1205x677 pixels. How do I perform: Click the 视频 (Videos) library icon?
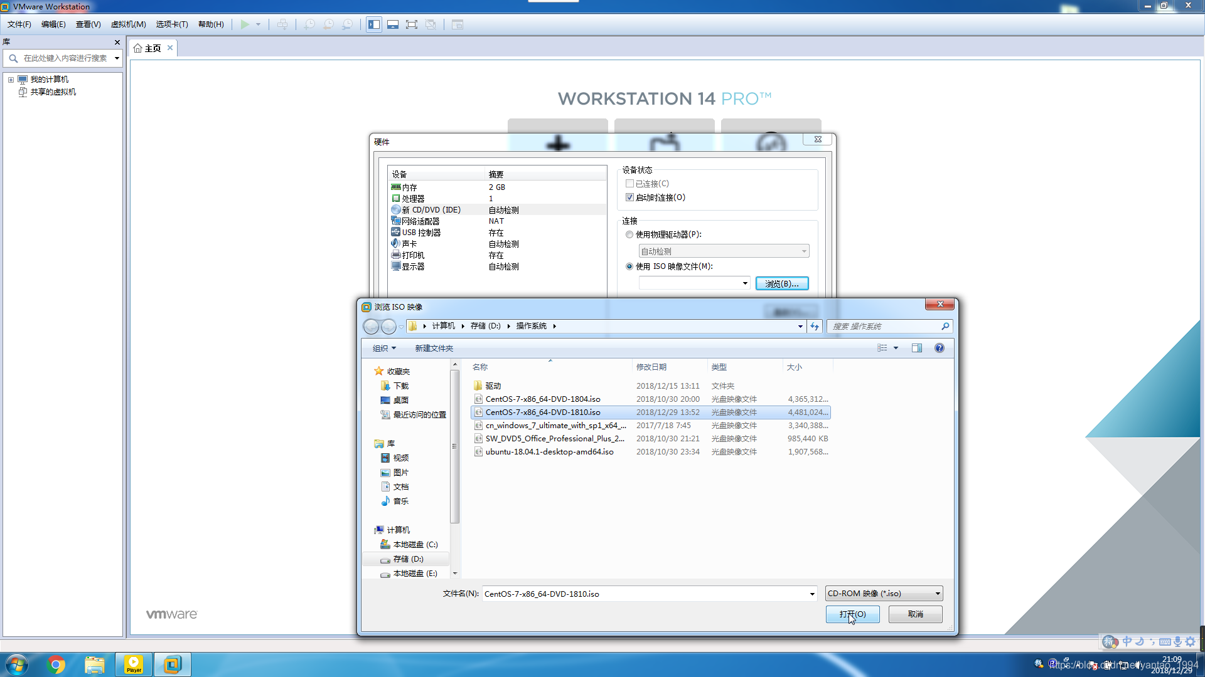(x=402, y=458)
